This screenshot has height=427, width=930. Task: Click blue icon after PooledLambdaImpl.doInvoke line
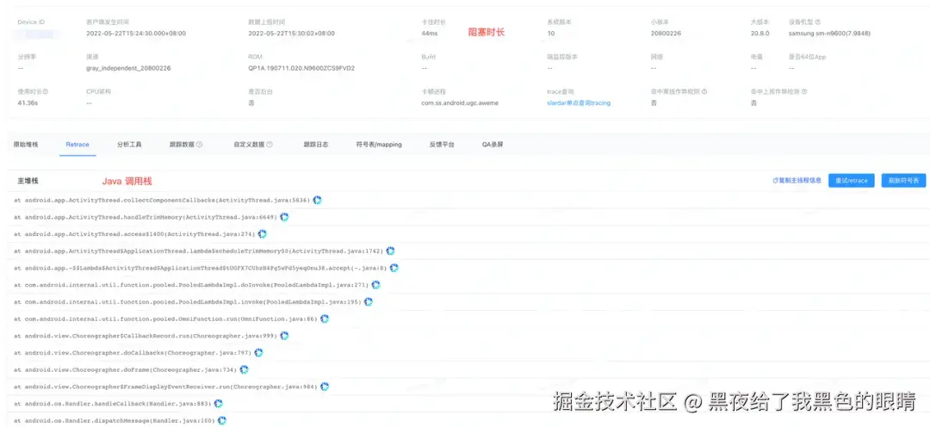pos(375,285)
